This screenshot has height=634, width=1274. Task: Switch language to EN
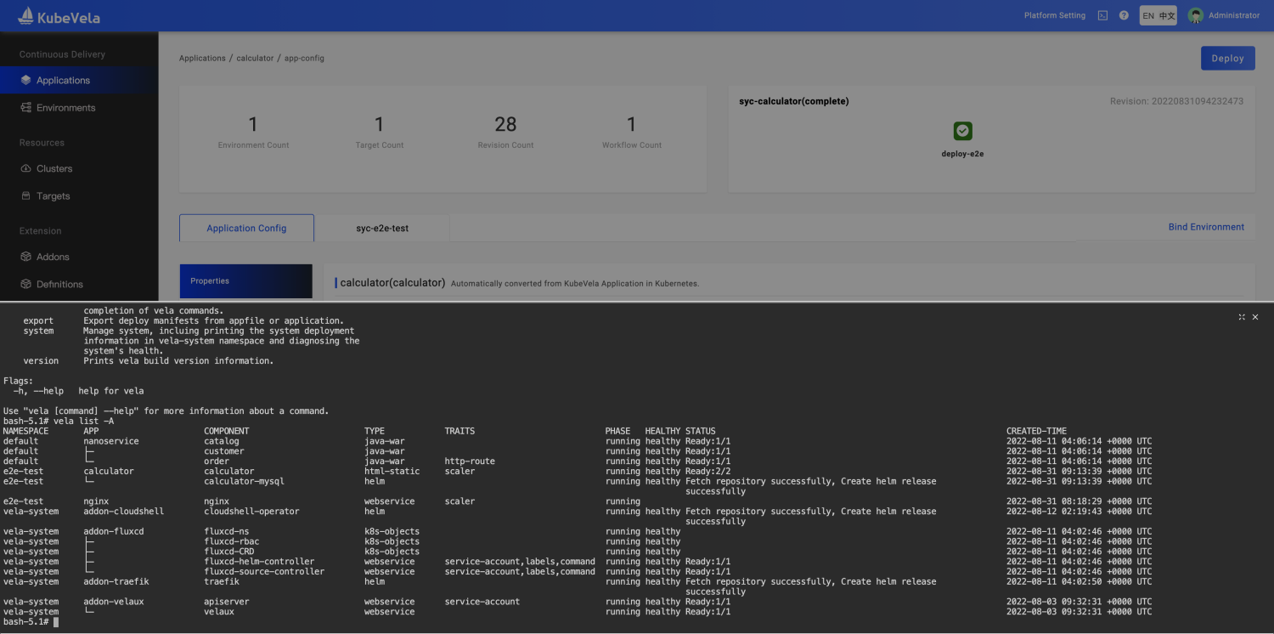[1148, 15]
